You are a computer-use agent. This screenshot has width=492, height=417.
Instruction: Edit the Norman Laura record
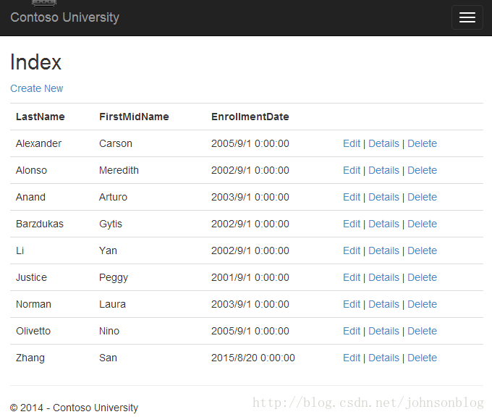[x=352, y=304]
